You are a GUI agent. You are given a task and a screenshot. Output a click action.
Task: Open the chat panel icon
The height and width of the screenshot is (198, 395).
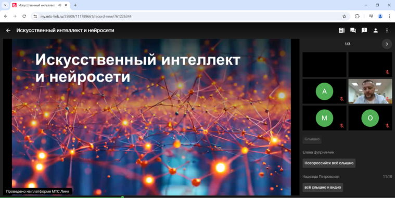353,31
